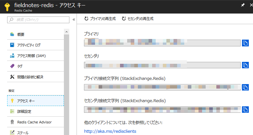Regenerate the primary key with プライマリの再生成

(100, 19)
